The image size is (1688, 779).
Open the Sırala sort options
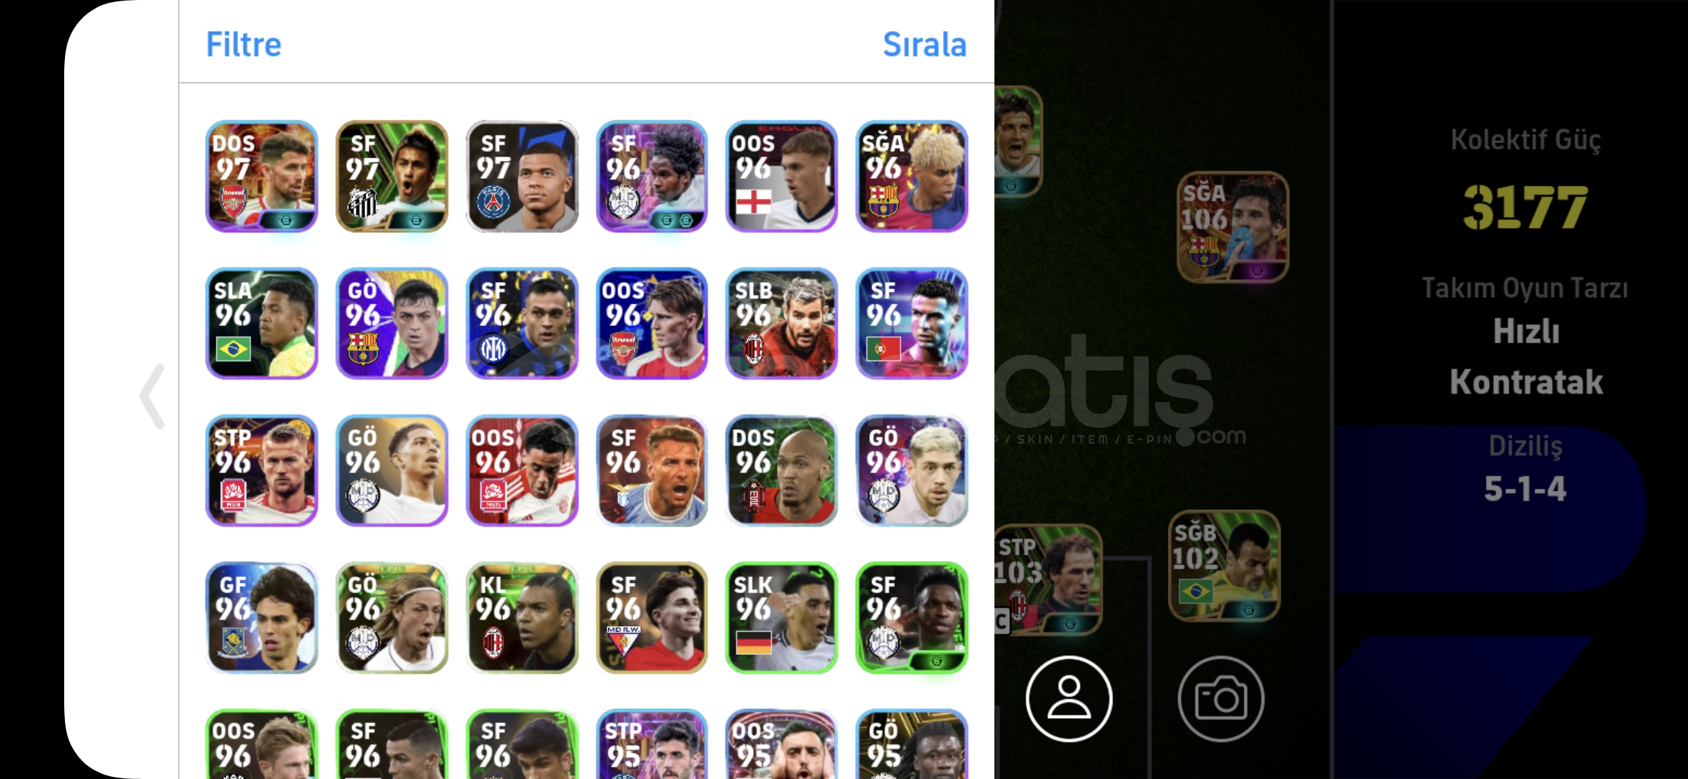pyautogui.click(x=924, y=45)
